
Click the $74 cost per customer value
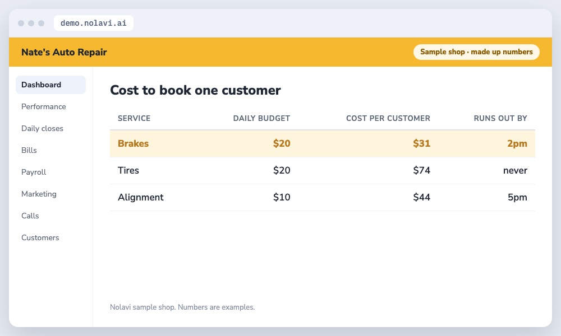[x=421, y=170]
